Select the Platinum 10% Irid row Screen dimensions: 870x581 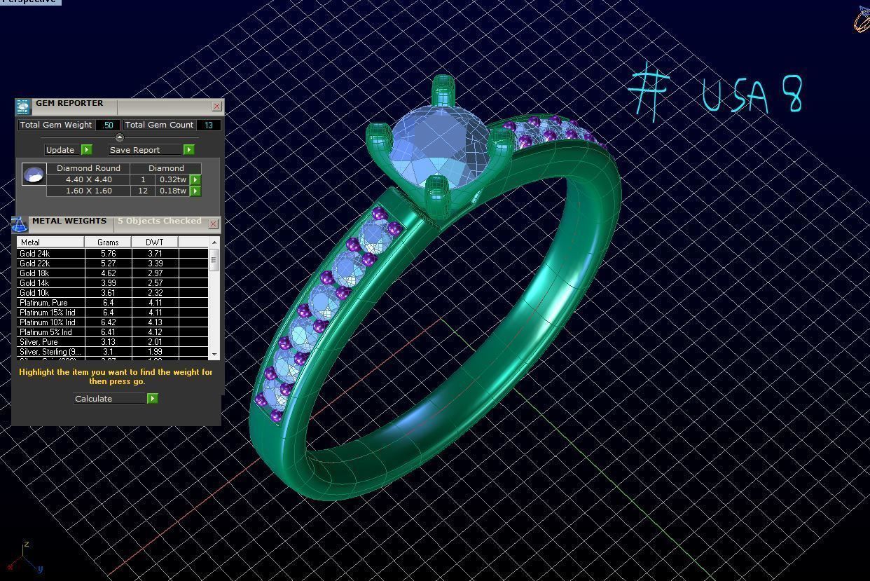click(x=113, y=322)
